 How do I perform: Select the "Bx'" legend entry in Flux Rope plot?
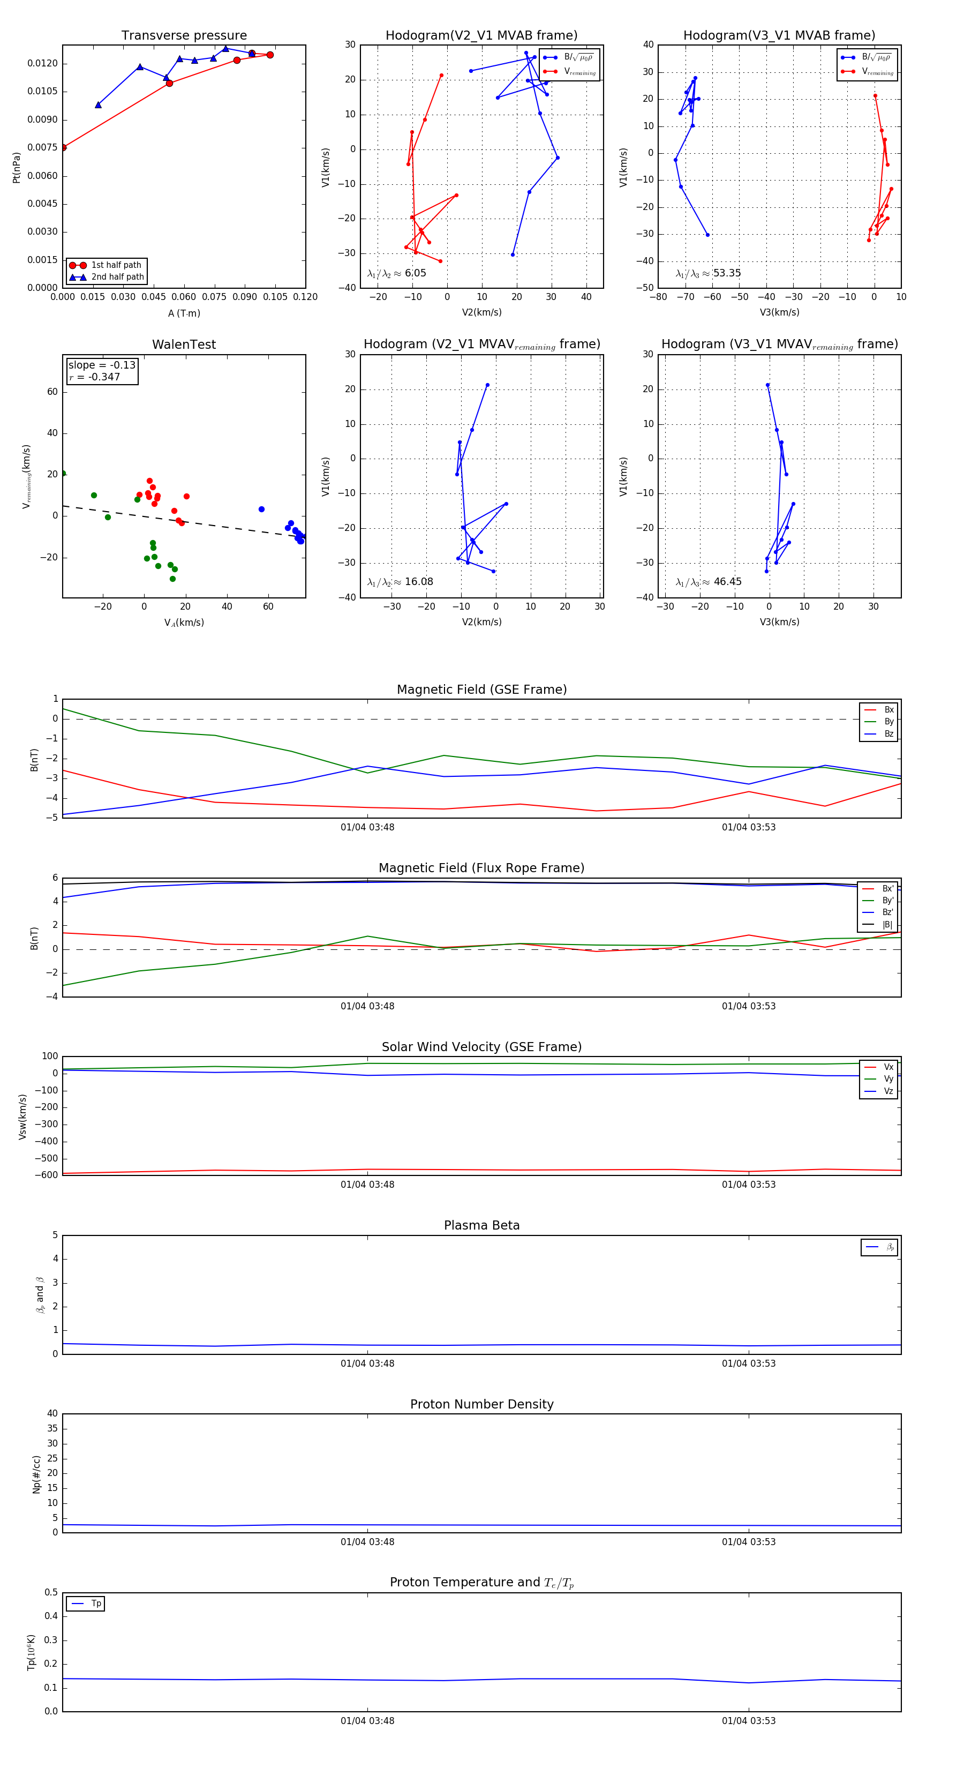878,889
